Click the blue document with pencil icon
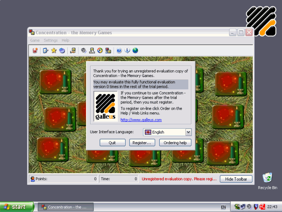 [x=46, y=50]
